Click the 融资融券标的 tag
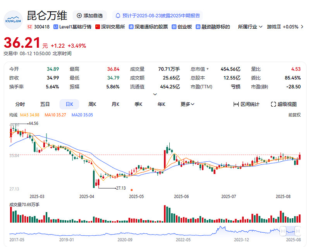The height and width of the screenshot is (247, 310). pyautogui.click(x=216, y=27)
